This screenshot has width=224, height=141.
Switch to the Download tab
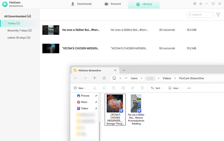click(x=81, y=4)
